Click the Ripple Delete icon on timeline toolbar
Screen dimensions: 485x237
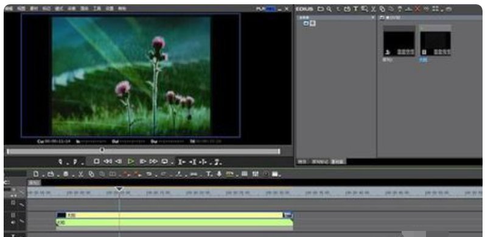coord(127,174)
